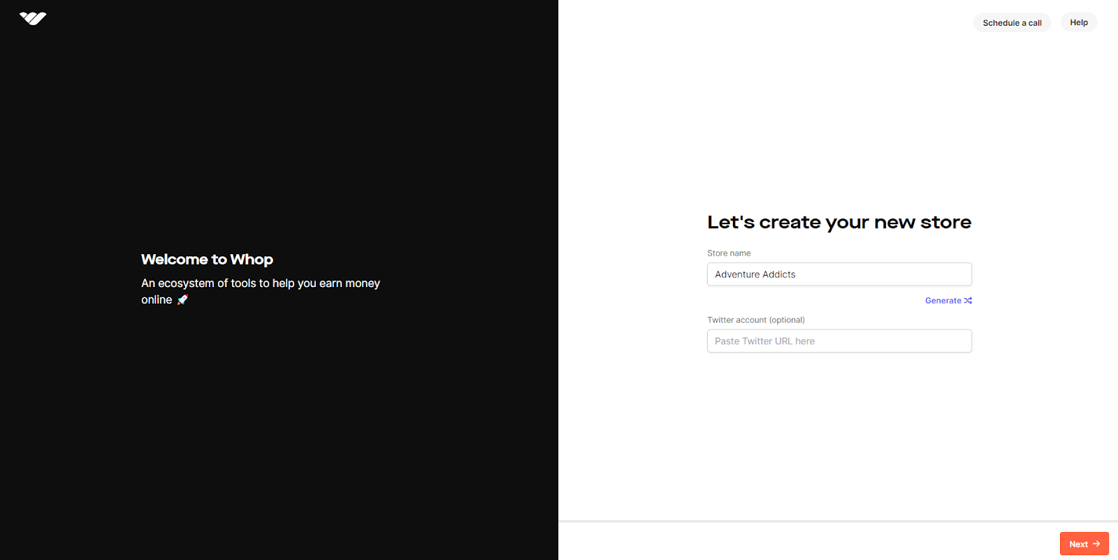Viewport: 1118px width, 560px height.
Task: Click the progress bar line above Next
Action: (838, 521)
